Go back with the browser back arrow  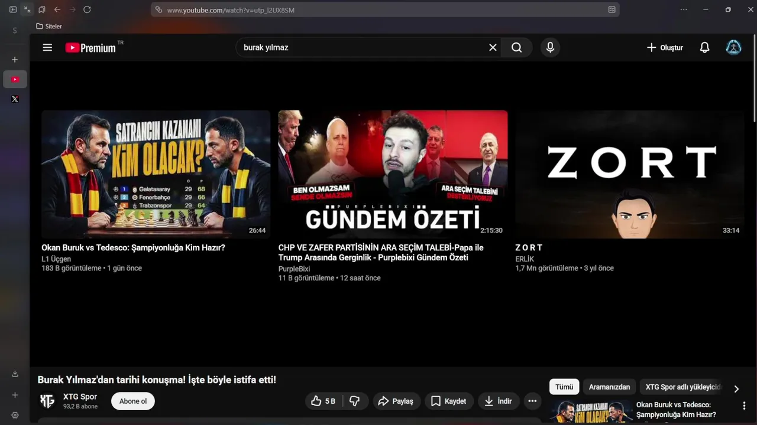(x=57, y=9)
